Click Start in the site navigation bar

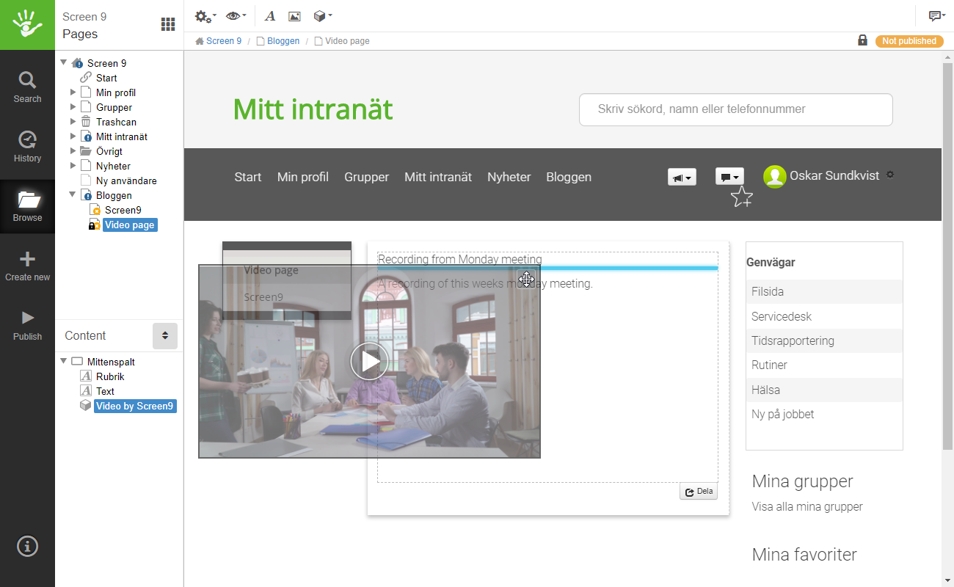pos(248,177)
